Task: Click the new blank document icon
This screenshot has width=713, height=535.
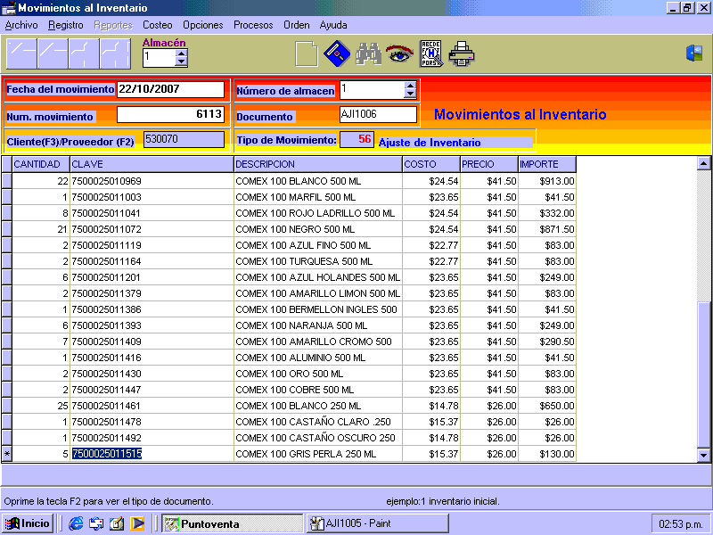Action: tap(306, 53)
